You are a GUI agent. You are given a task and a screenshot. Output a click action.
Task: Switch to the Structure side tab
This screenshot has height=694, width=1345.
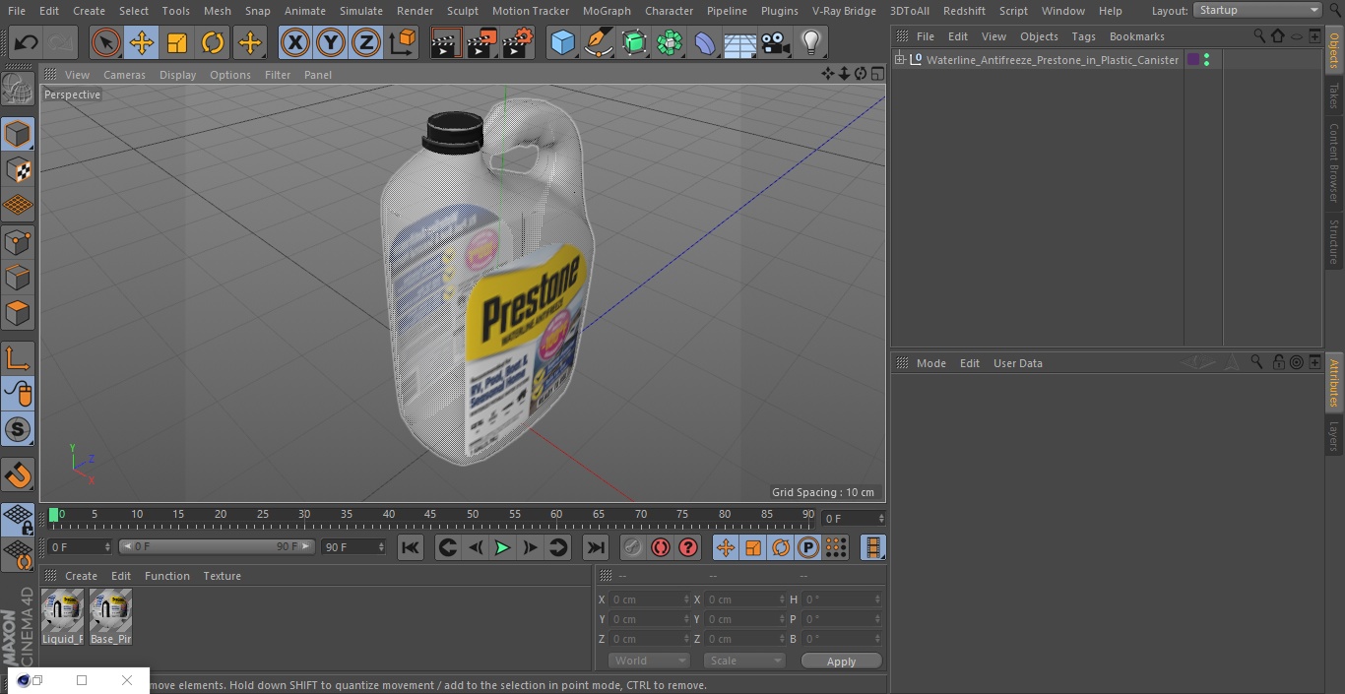[1334, 241]
